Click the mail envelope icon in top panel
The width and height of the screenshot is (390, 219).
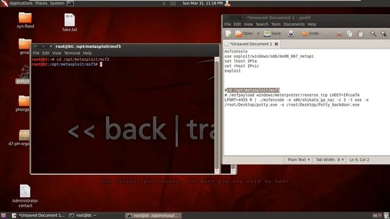173,4
